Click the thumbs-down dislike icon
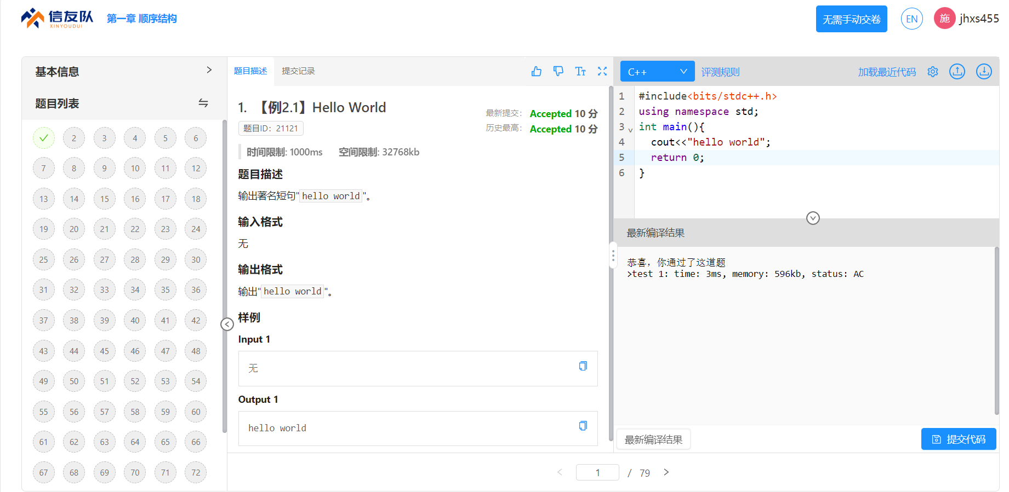1009x492 pixels. 558,71
